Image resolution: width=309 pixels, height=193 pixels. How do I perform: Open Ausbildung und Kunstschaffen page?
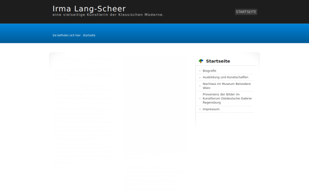226,77
